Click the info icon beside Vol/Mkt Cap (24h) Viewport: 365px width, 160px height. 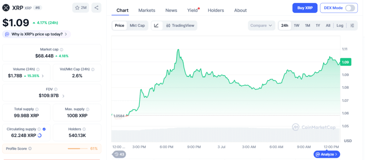(93, 69)
